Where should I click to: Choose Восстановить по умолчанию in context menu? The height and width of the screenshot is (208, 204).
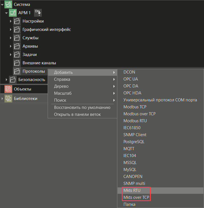82,107
